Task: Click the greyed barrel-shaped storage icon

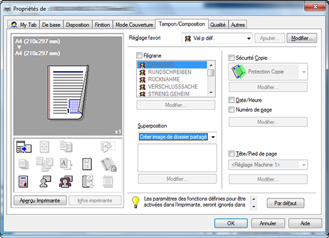Action: 108,181
